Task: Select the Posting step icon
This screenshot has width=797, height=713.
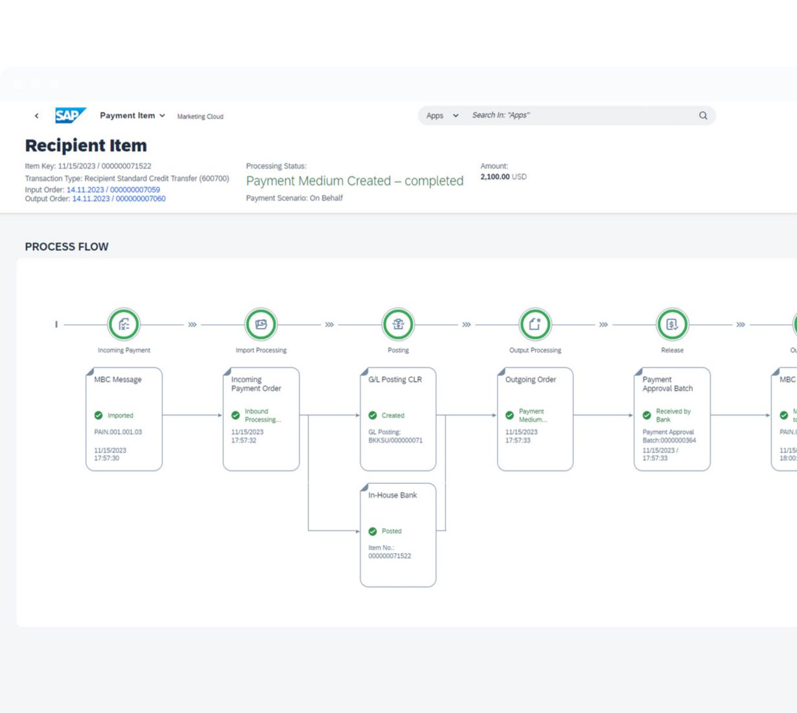Action: pos(398,324)
